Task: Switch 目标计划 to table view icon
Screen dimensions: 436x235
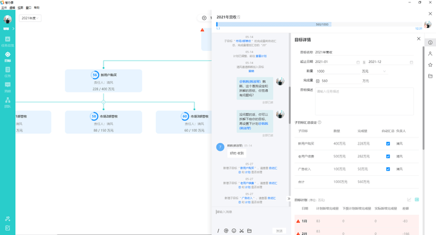Action: click(x=417, y=200)
